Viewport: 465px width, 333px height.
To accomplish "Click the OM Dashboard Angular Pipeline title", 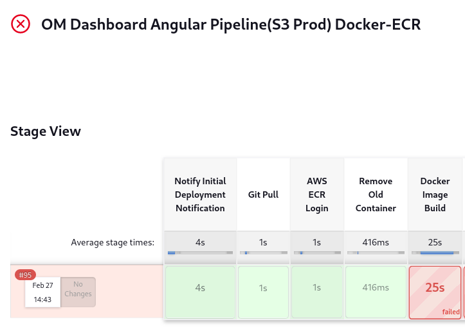I will coord(231,24).
